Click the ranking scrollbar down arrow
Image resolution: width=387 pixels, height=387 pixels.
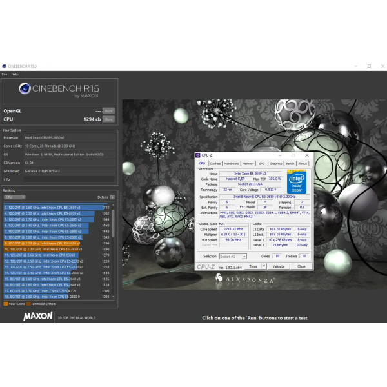point(113,297)
